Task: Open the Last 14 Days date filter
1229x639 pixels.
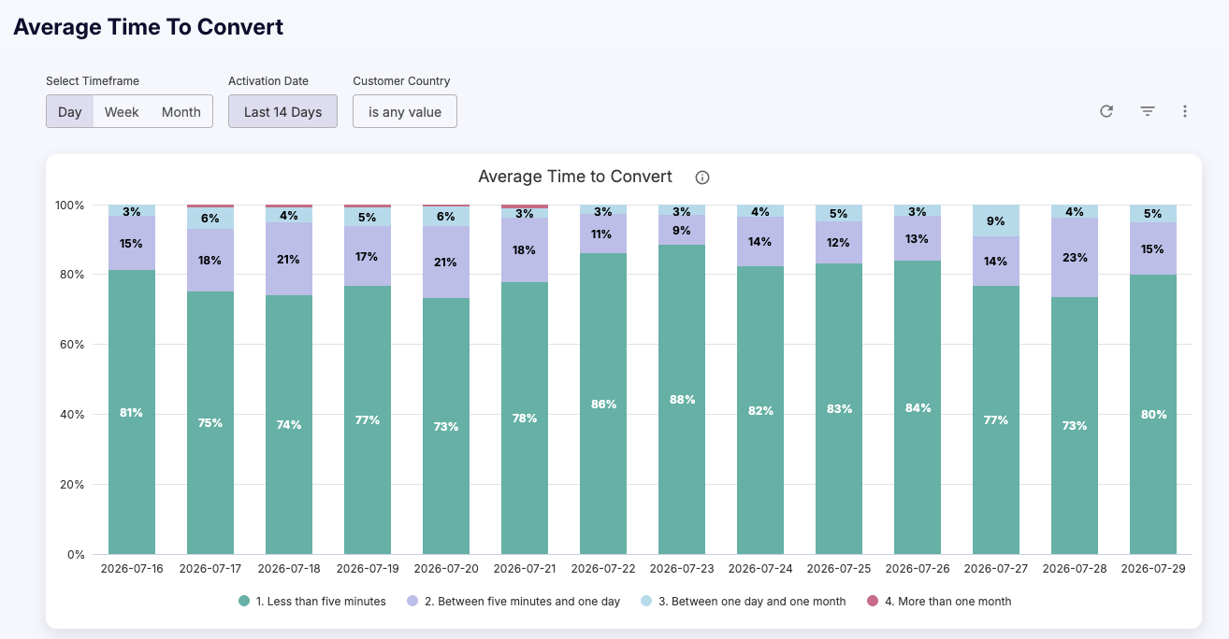Action: click(x=282, y=112)
